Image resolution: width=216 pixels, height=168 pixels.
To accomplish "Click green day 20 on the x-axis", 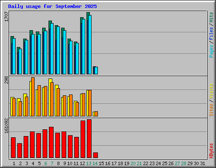I will coord(133,163).
